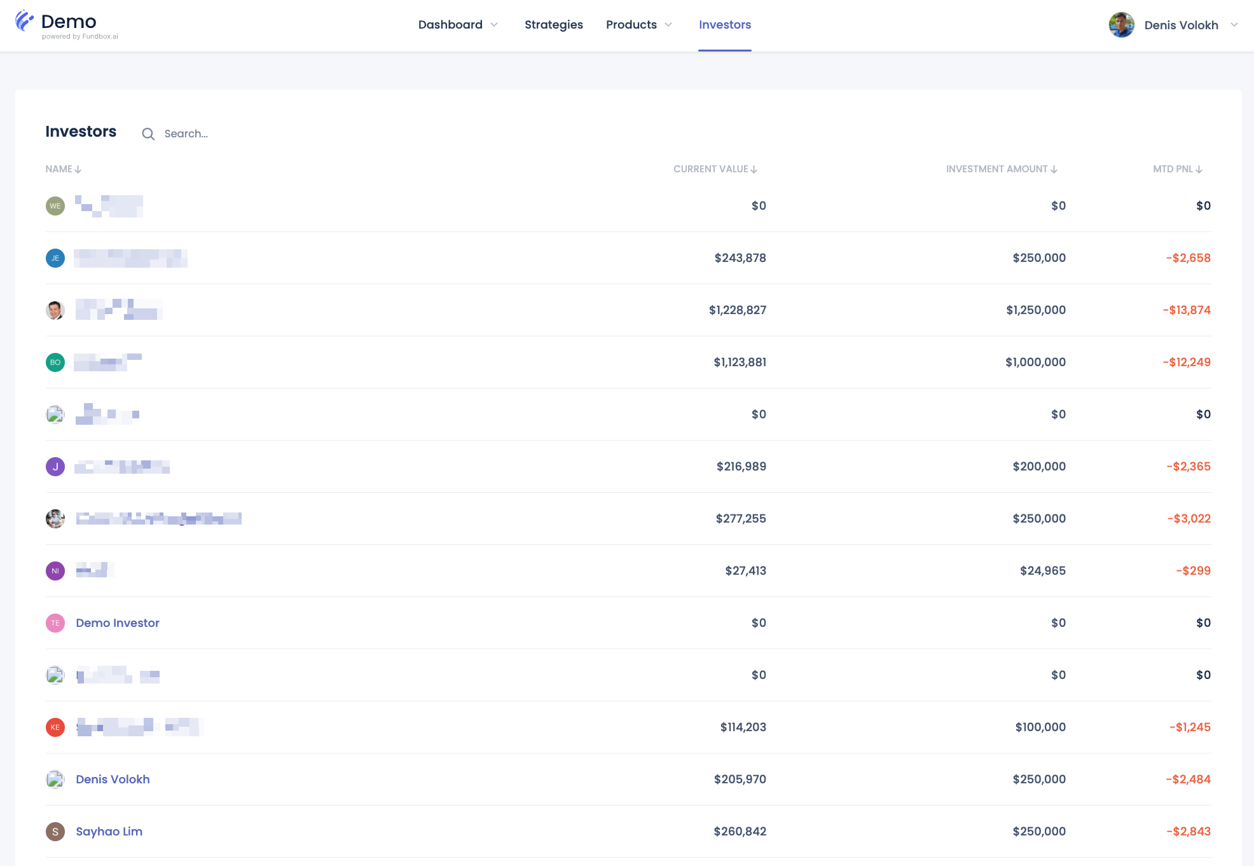Expand the Products dropdown chevron
Image resolution: width=1254 pixels, height=866 pixels.
point(668,25)
